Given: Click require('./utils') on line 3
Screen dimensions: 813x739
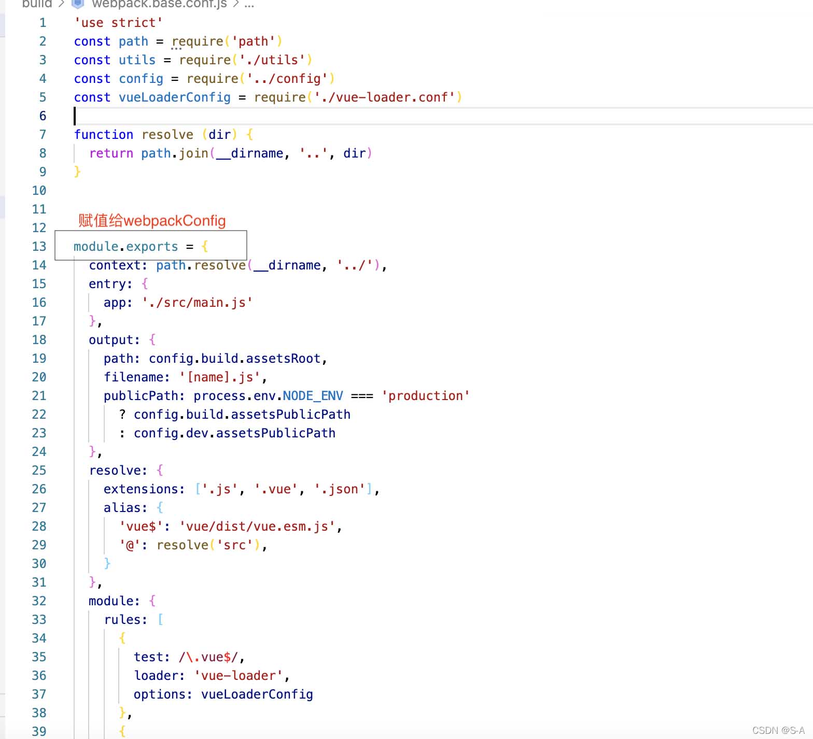Looking at the screenshot, I should [245, 60].
